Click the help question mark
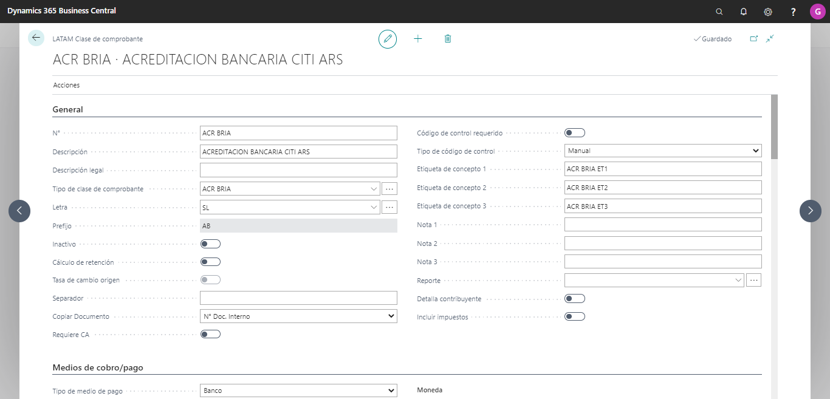This screenshot has width=830, height=399. pyautogui.click(x=793, y=12)
